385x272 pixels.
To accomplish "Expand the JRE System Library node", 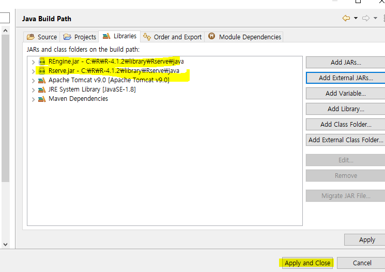I will point(33,90).
